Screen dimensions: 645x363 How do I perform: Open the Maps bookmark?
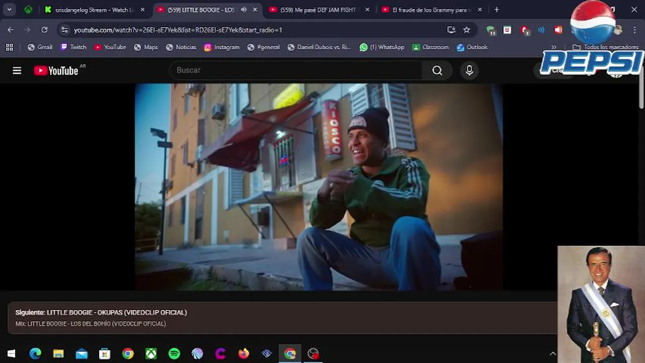(x=146, y=47)
